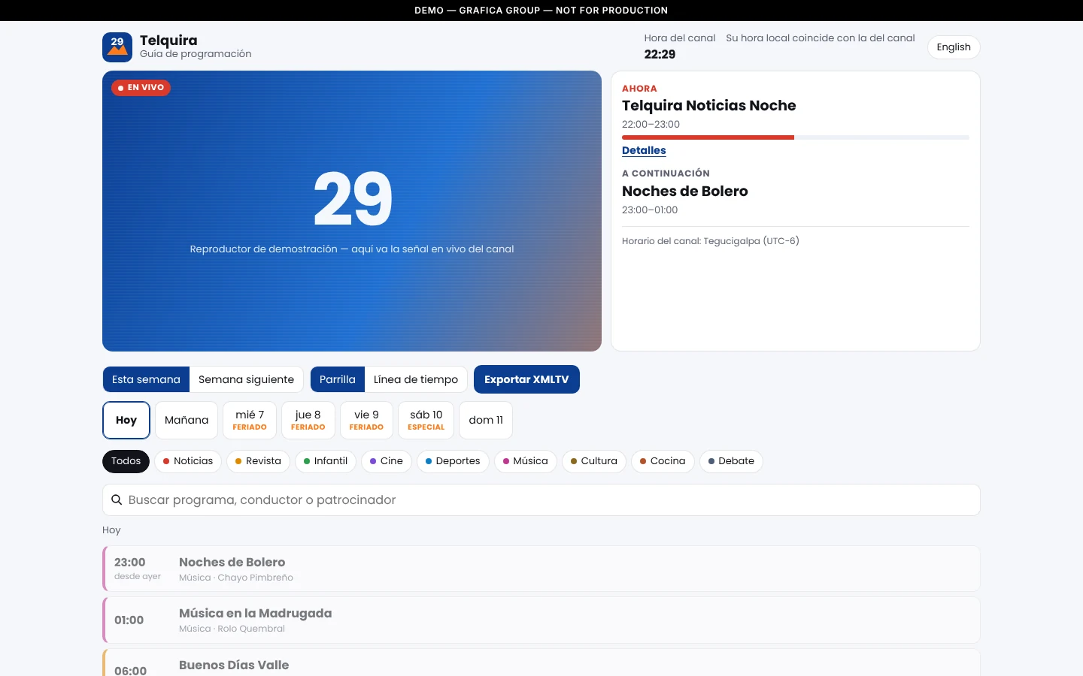
Task: Select the Hoy day tab
Action: 126,420
